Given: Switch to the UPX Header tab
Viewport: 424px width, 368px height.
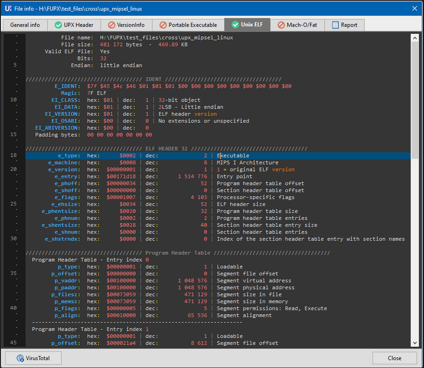Looking at the screenshot, I should (74, 25).
